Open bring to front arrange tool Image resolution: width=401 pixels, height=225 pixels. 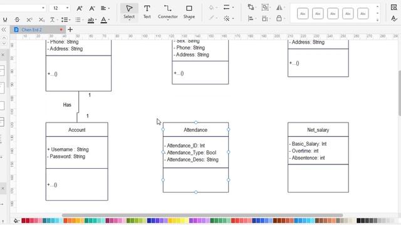click(252, 7)
